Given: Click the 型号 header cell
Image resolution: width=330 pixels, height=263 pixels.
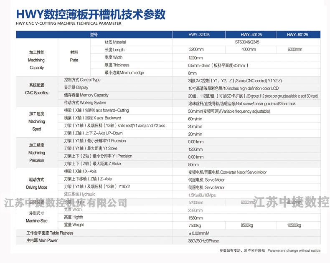Looking at the screenshot, I should click(x=94, y=35).
